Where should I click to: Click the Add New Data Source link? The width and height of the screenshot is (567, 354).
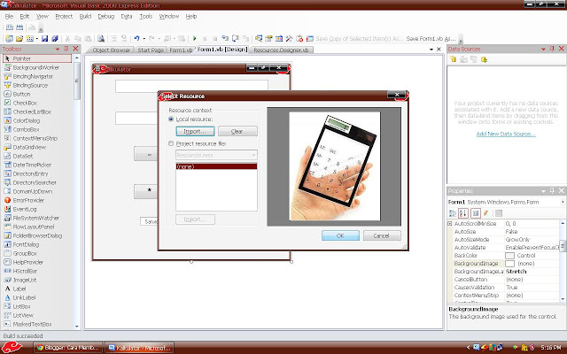[506, 134]
